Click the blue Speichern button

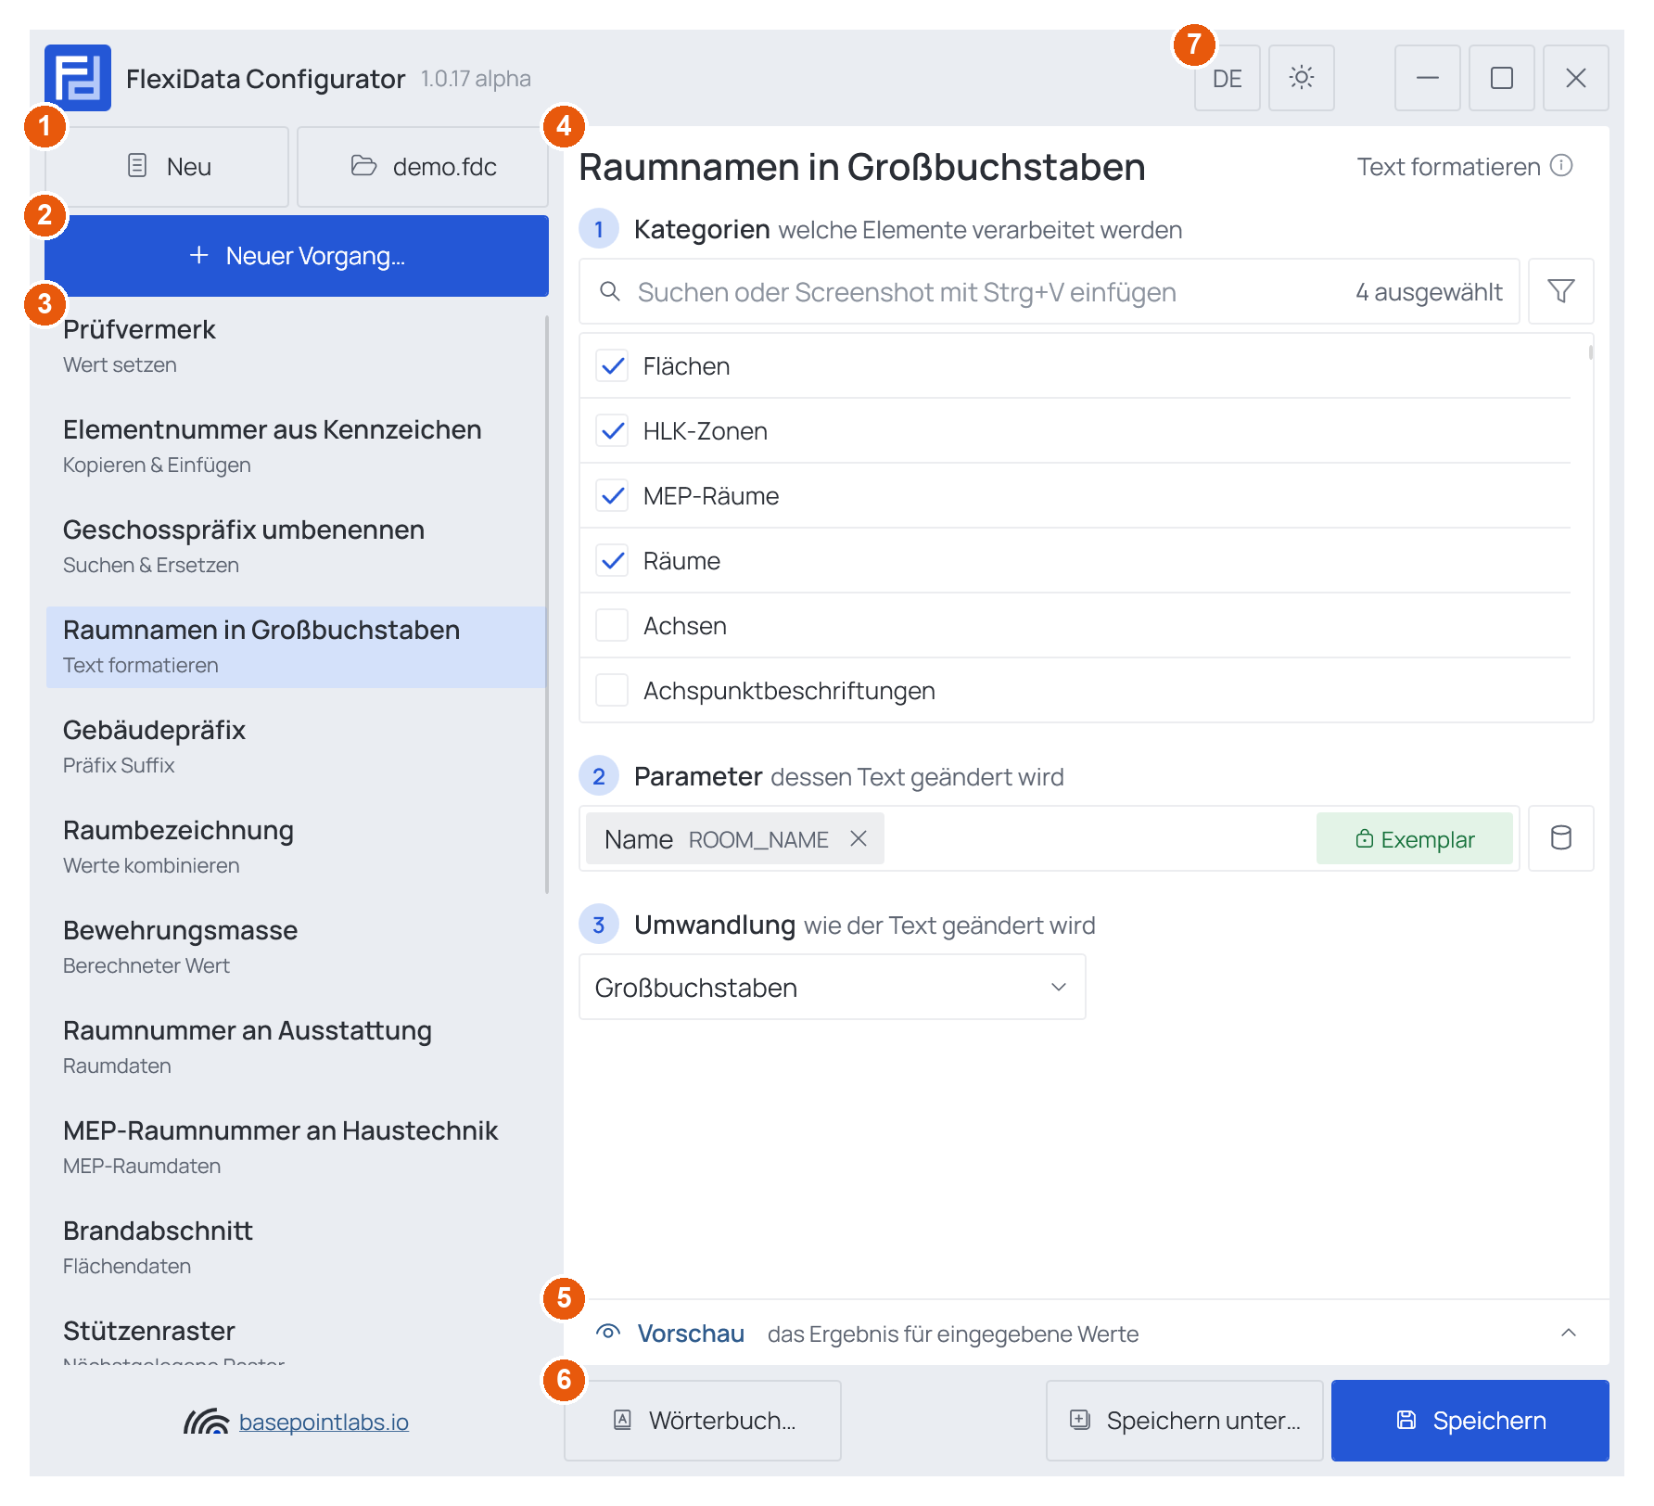coord(1470,1421)
